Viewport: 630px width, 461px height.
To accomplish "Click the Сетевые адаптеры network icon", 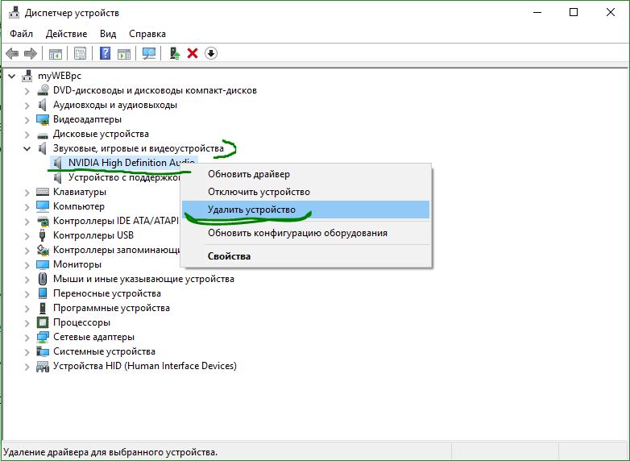I will click(x=43, y=337).
